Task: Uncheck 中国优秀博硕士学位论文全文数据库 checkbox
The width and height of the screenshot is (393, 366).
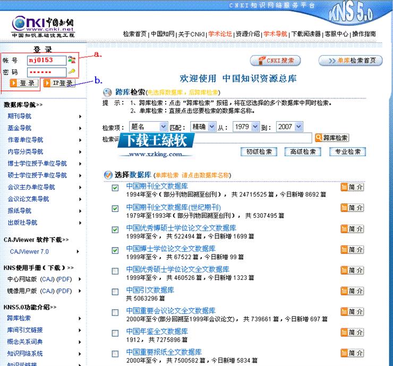Action: (x=115, y=229)
